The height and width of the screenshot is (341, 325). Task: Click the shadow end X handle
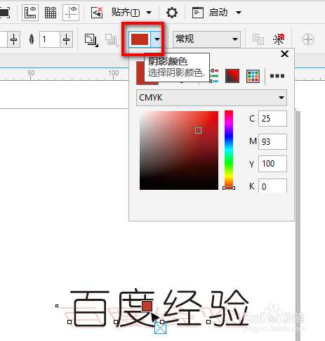coord(160,328)
